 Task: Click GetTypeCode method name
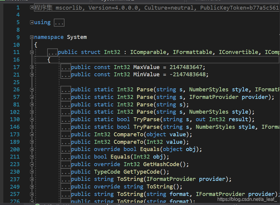[142, 172]
